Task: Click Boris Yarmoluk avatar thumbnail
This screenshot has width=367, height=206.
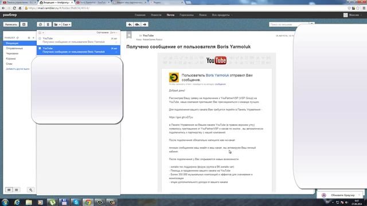Action: 174,78
